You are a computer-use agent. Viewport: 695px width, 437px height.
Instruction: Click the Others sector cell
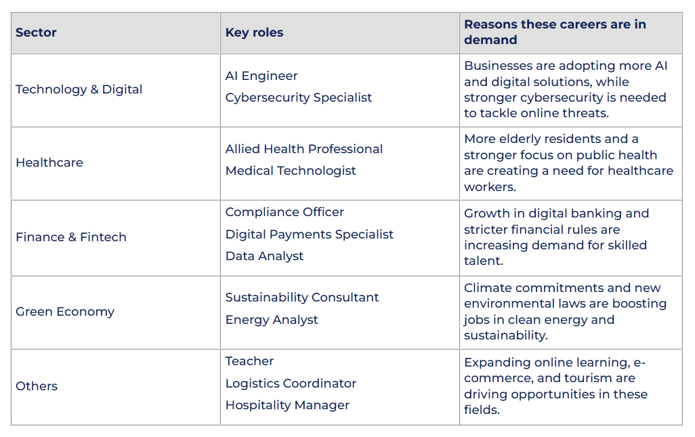coord(37,386)
